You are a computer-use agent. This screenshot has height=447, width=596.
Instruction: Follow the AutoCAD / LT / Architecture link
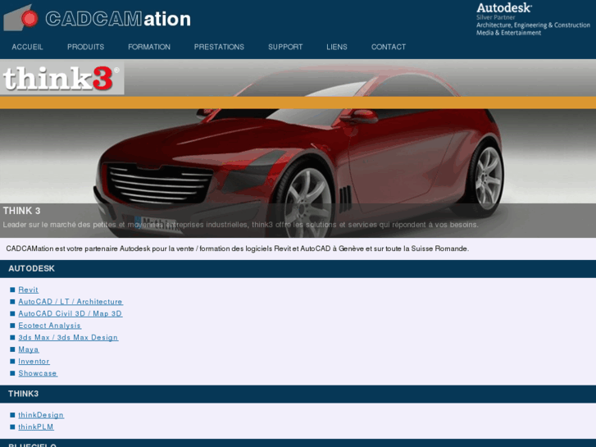[71, 302]
